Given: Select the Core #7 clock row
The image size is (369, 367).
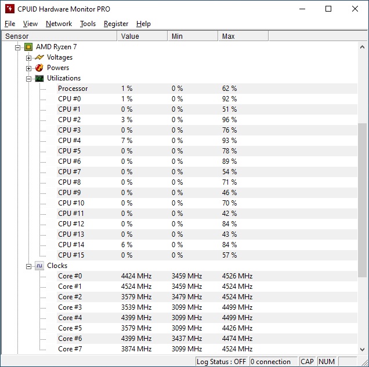Looking at the screenshot, I should 207,349.
